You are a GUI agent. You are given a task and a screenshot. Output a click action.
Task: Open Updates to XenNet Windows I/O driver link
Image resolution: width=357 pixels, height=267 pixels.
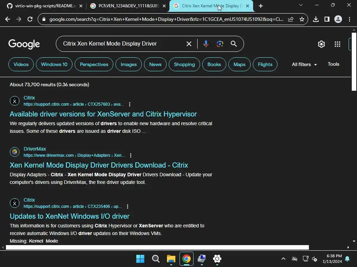70,216
